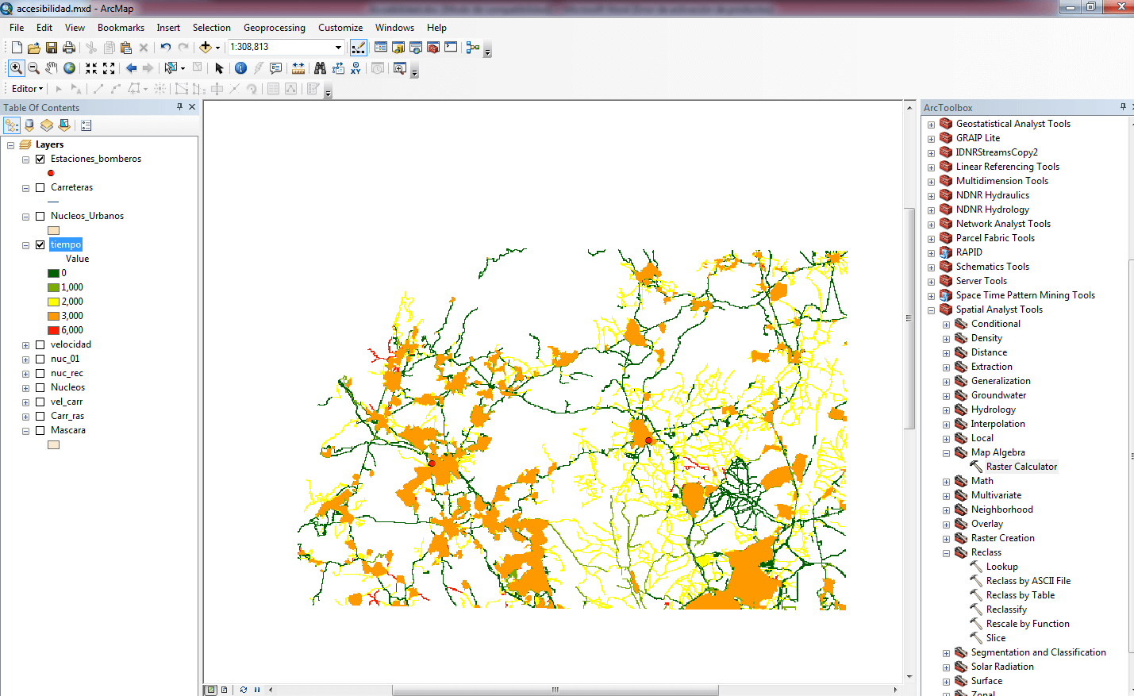Go back to previous extent
The width and height of the screenshot is (1134, 696).
point(131,68)
